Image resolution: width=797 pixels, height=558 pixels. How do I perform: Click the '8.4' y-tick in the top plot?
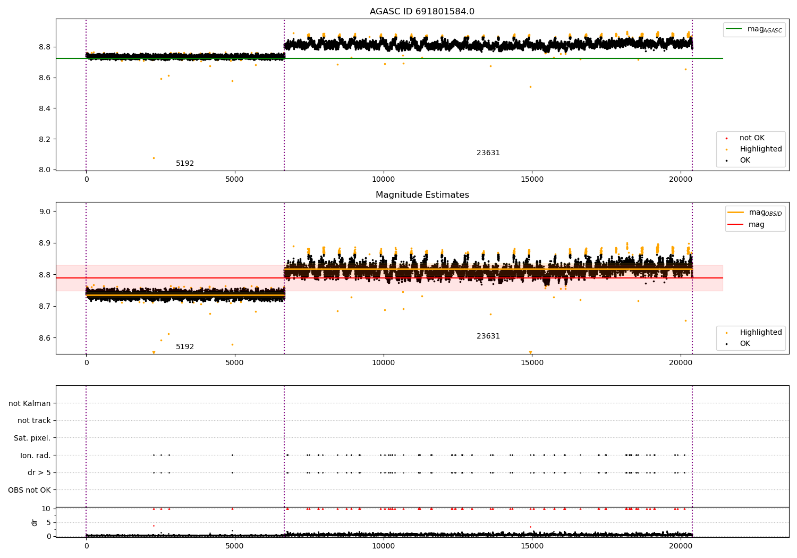44,109
